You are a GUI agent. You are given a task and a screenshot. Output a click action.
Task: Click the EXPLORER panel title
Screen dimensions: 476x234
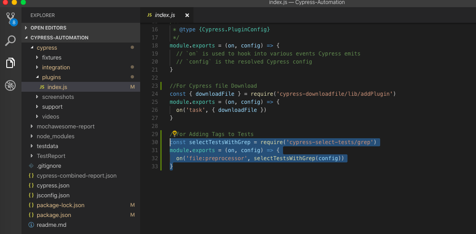click(x=43, y=15)
